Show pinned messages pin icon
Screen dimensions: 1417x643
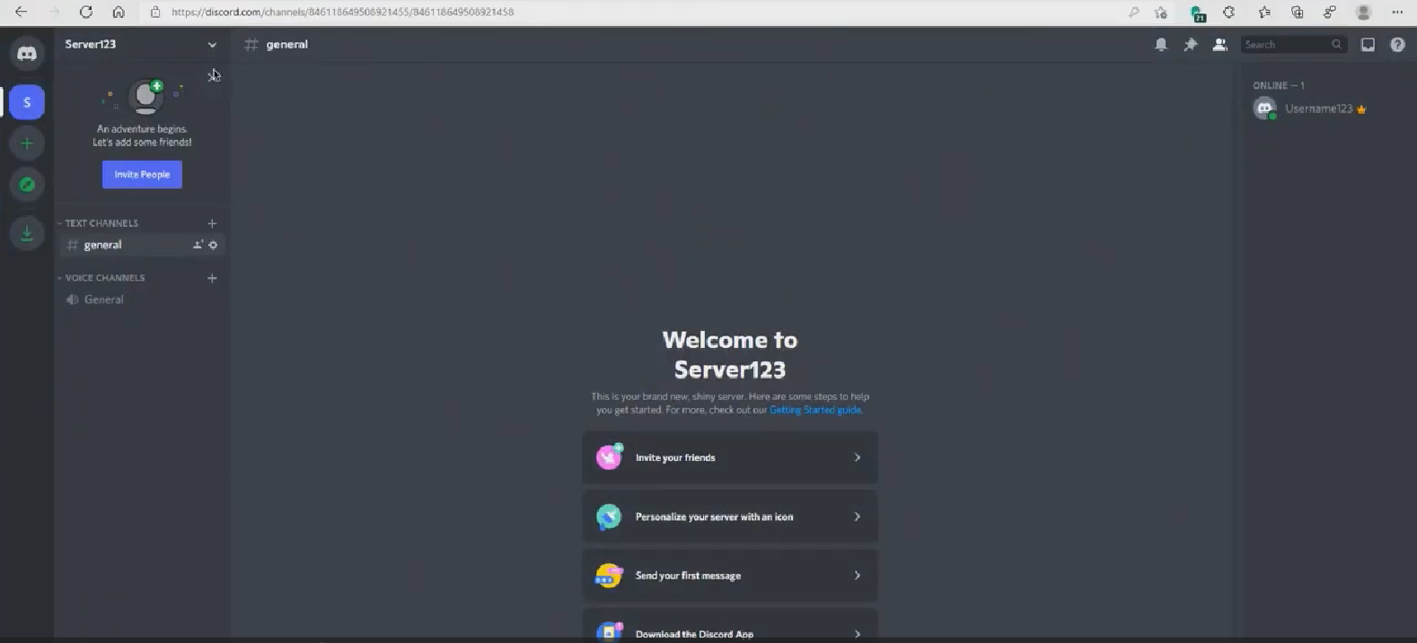pos(1191,45)
